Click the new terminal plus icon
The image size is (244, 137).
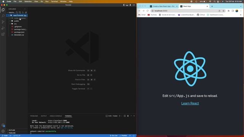click(x=119, y=116)
